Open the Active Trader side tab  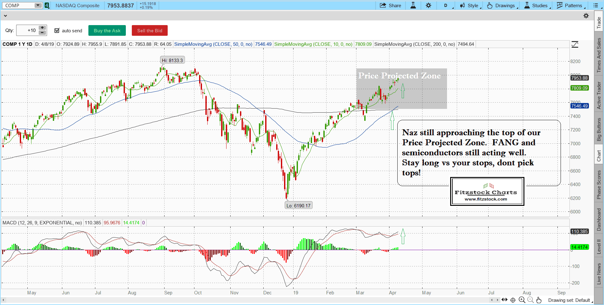[599, 95]
